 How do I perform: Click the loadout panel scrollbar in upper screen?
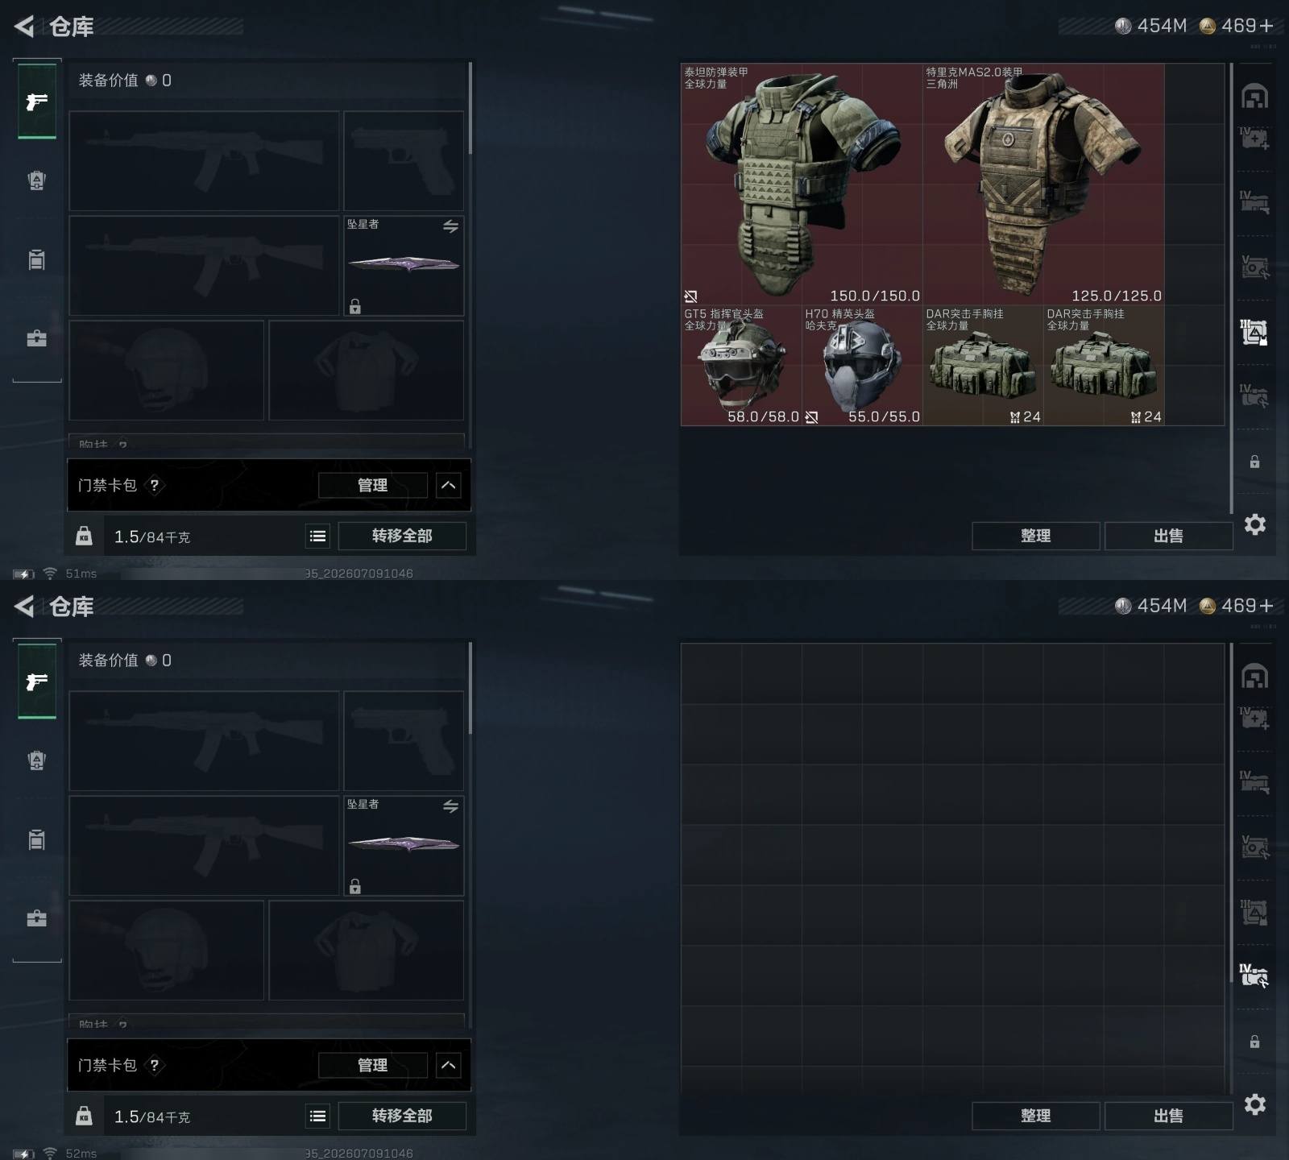click(470, 109)
